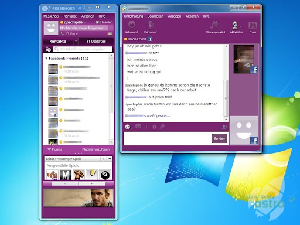Click Plugins hinzufügen link
The height and width of the screenshot is (225, 300).
pos(96,149)
